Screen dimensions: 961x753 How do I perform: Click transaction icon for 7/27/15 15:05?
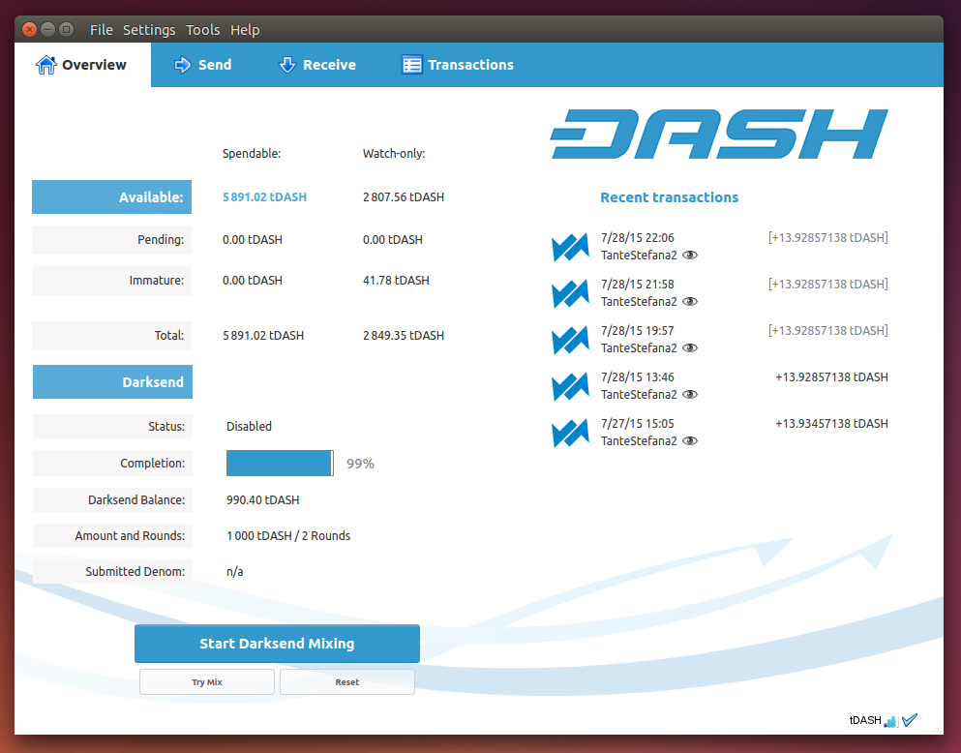[571, 434]
